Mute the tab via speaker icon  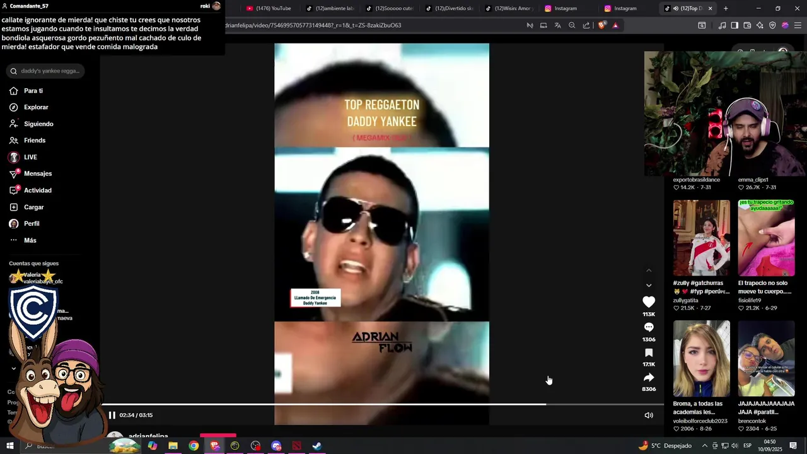click(x=675, y=8)
